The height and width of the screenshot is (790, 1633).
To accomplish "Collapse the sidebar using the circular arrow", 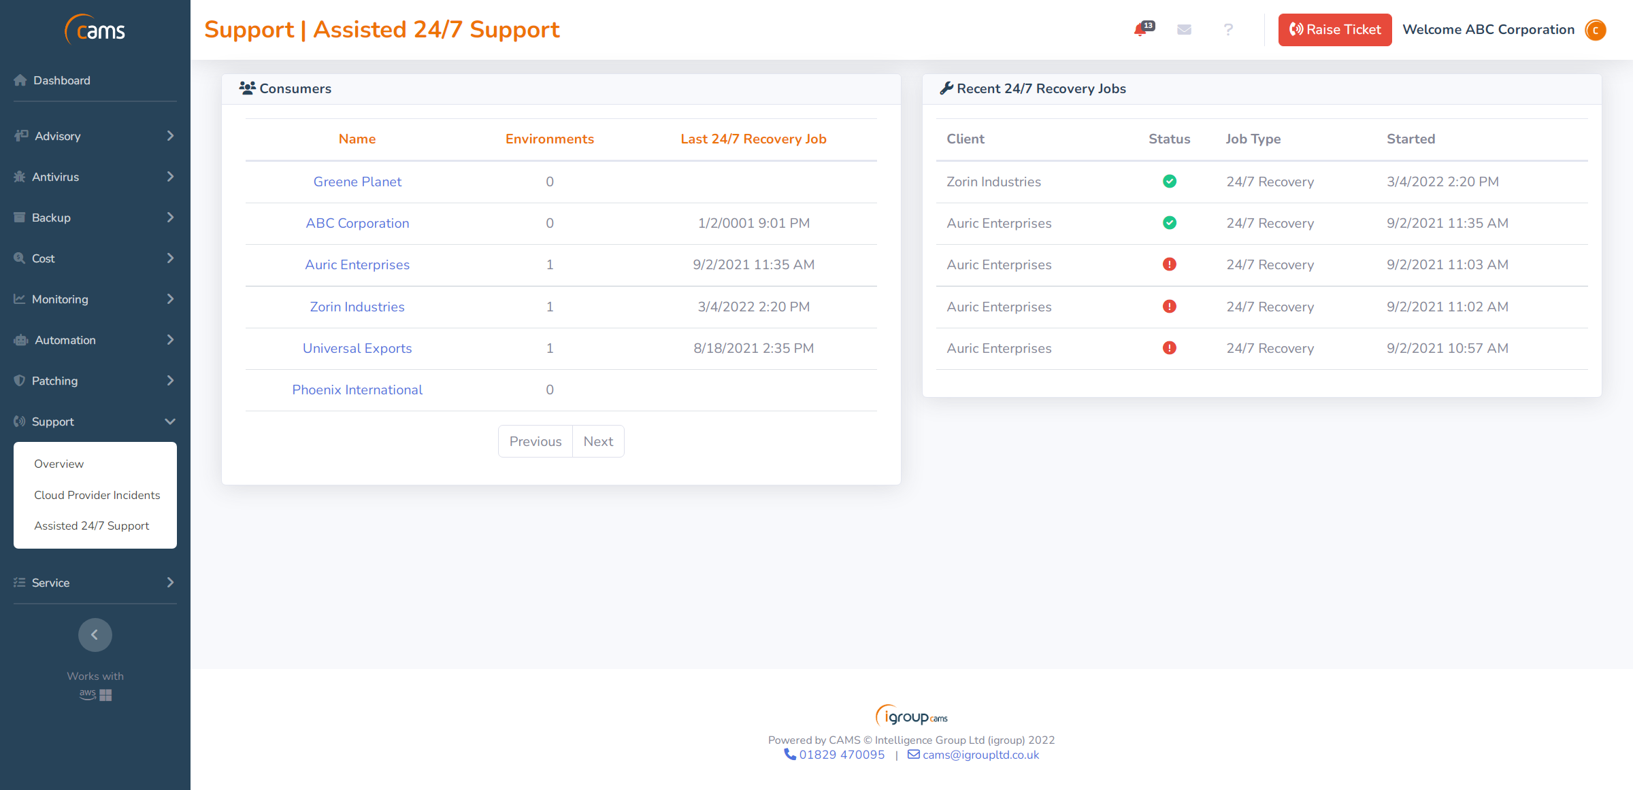I will 95,634.
